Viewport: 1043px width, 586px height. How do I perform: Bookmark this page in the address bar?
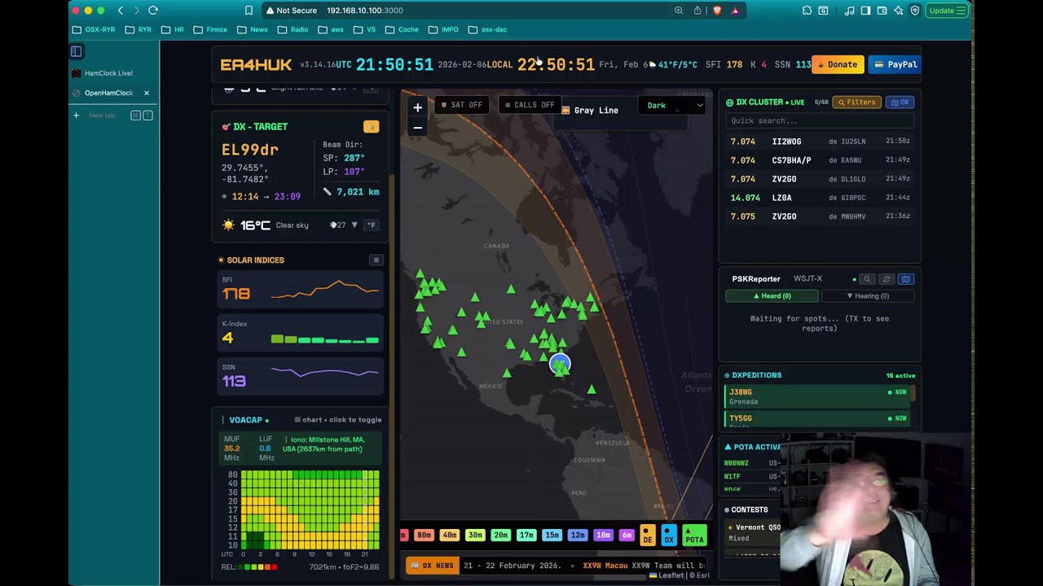click(x=249, y=11)
